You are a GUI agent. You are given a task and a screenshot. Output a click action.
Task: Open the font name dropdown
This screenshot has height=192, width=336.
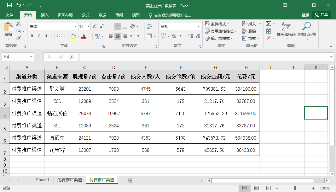click(76, 26)
